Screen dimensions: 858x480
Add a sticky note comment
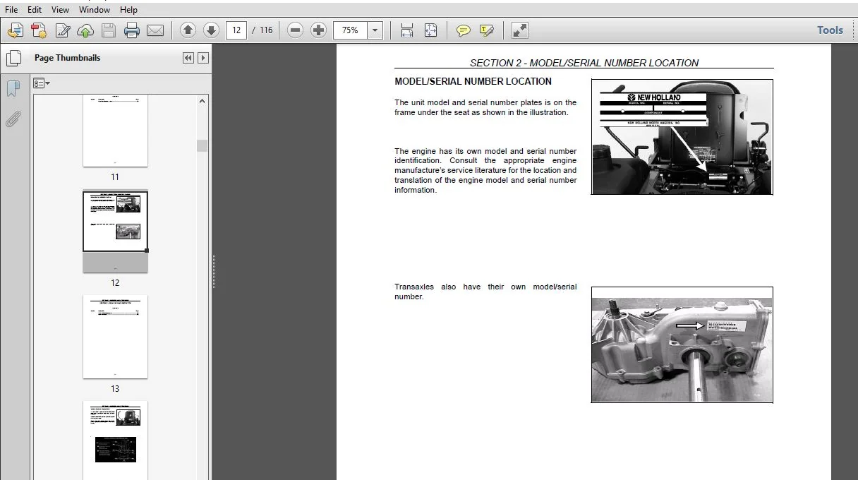coord(464,30)
